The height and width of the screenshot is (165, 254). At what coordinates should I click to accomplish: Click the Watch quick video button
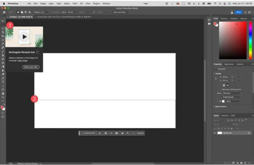(x=31, y=67)
